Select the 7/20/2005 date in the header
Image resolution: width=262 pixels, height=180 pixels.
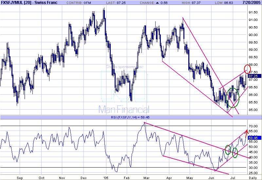(252, 3)
